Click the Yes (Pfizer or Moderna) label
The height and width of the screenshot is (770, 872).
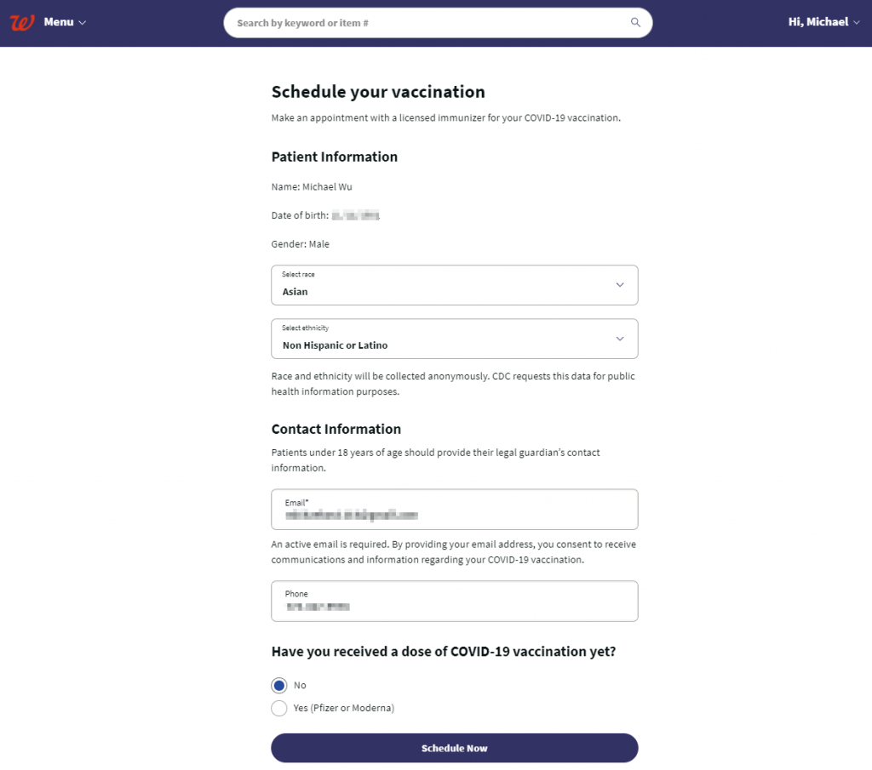[344, 708]
